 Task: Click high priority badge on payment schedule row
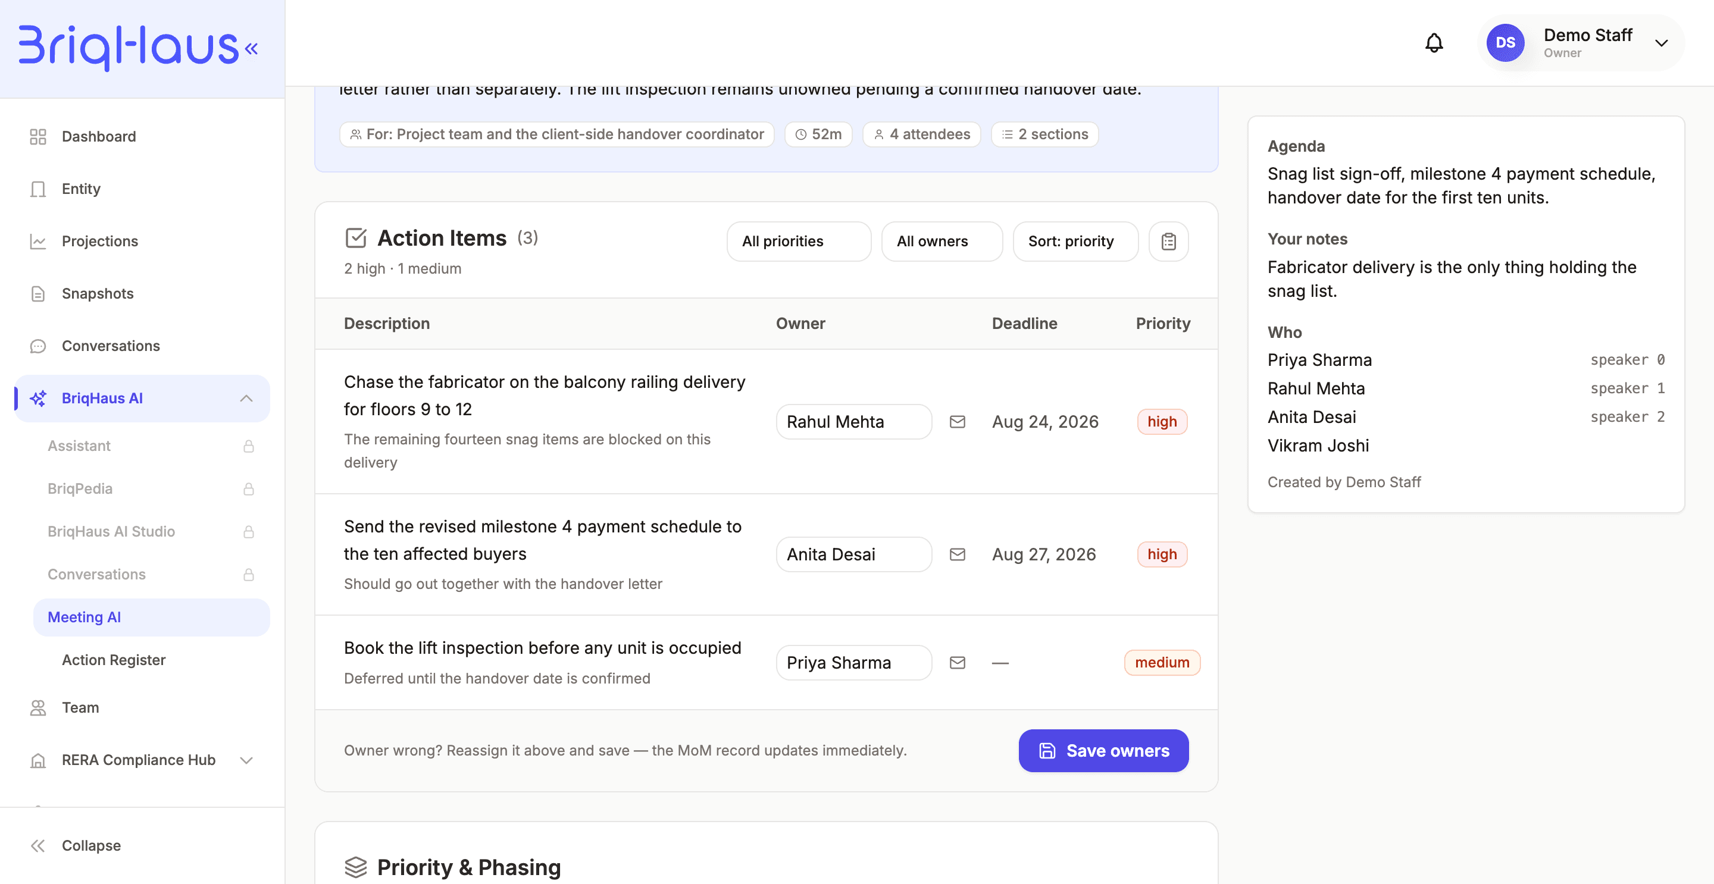(1162, 554)
